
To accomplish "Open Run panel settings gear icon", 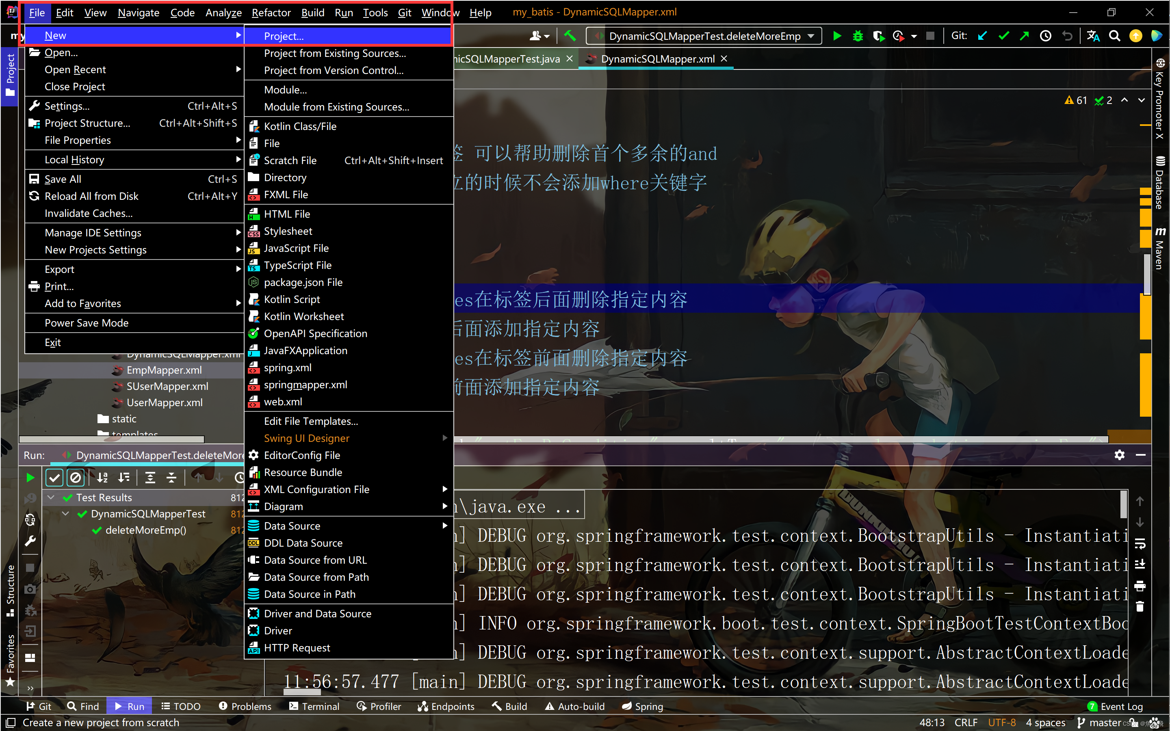I will click(x=1119, y=455).
